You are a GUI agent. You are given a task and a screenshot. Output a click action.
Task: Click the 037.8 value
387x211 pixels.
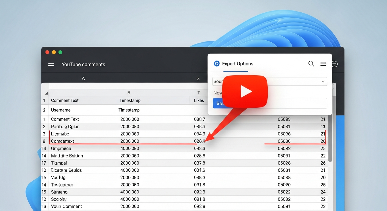pos(200,163)
